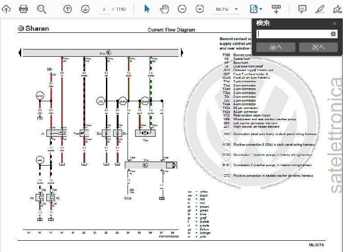Click the 'brown' colour code text

pos(204,207)
